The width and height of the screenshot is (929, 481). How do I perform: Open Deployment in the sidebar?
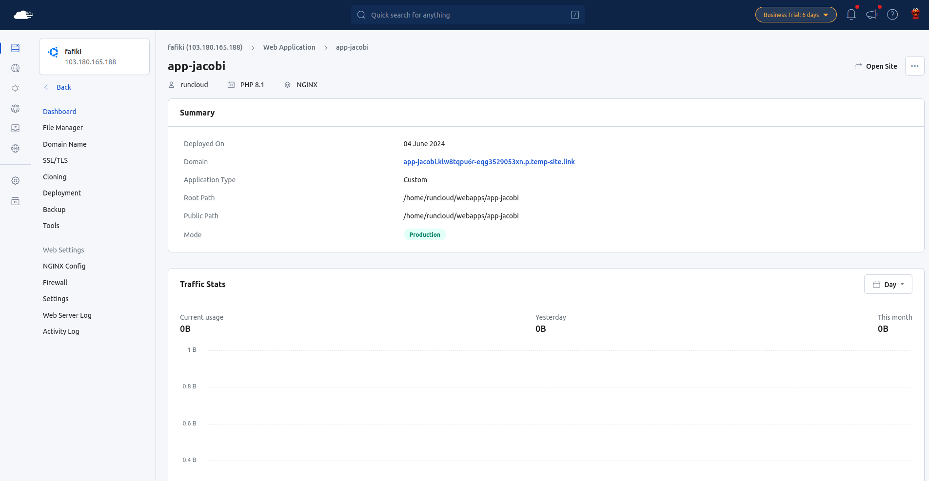point(62,193)
